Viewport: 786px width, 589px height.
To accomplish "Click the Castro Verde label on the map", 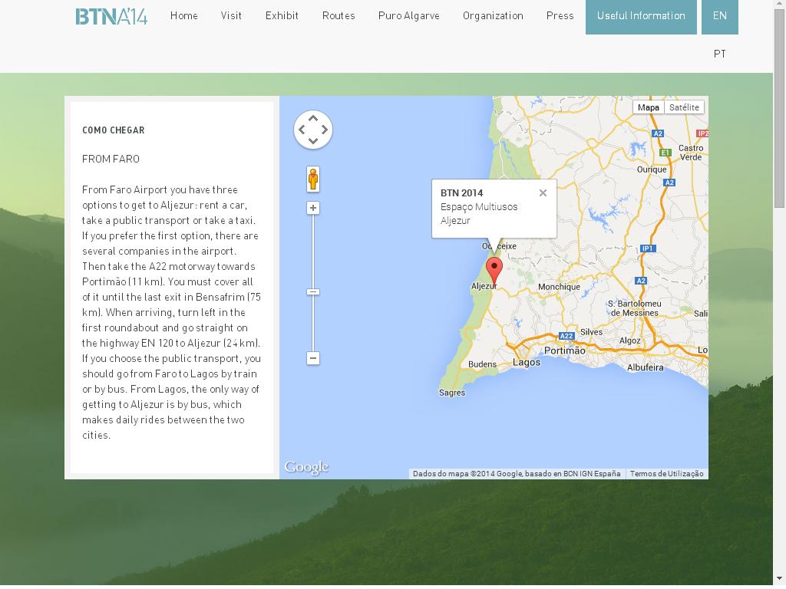I will tap(691, 153).
